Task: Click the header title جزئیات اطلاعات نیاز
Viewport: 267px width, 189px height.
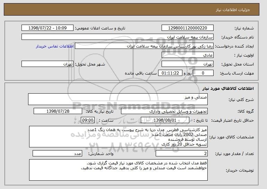Action: pos(233,10)
